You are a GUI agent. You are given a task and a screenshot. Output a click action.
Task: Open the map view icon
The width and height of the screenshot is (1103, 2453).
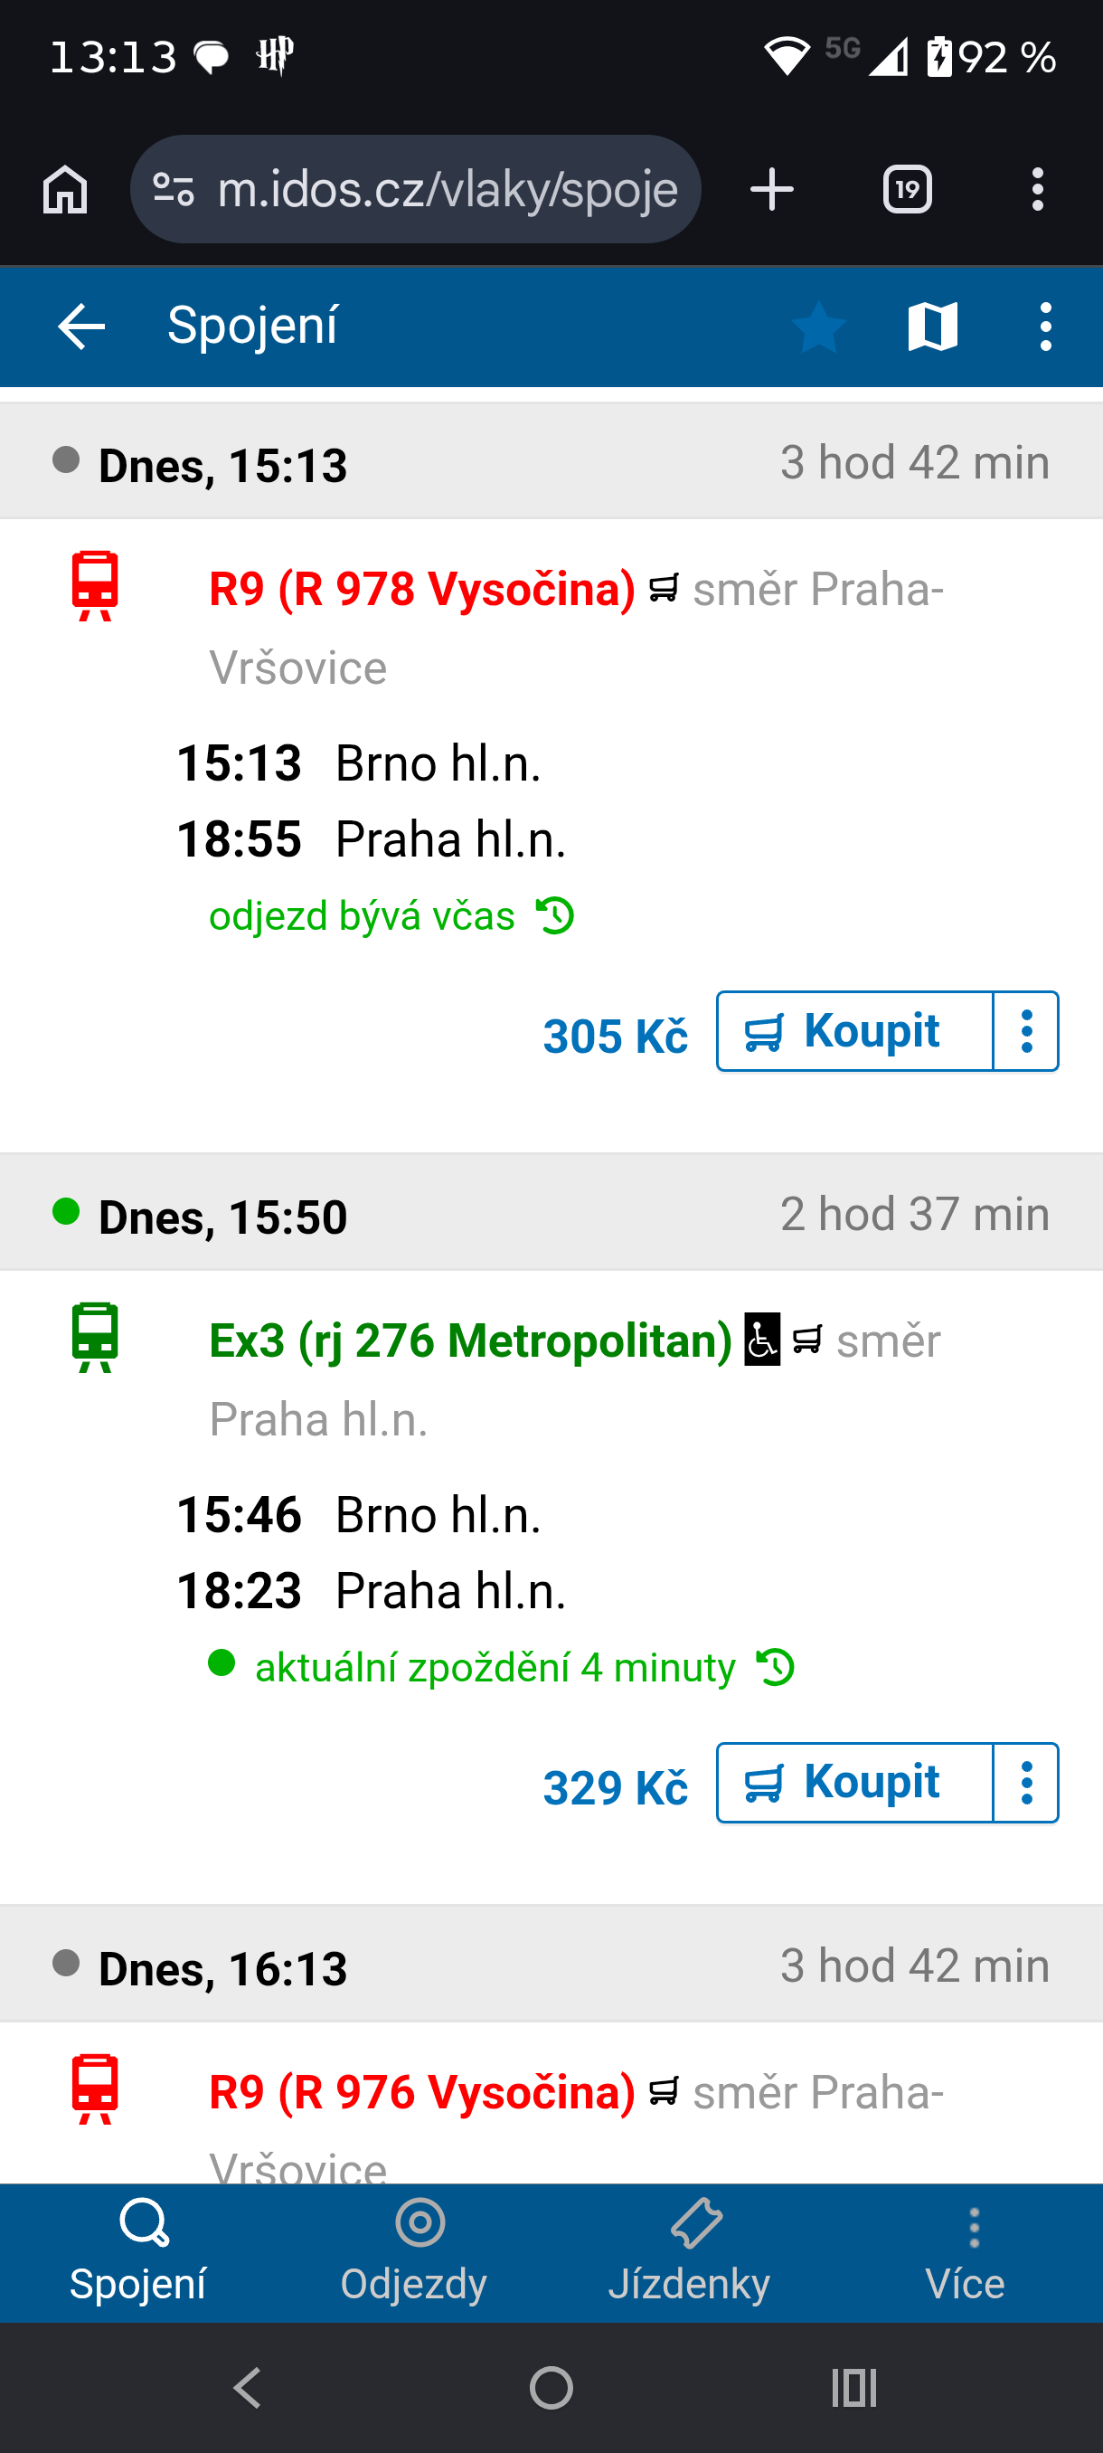[932, 327]
